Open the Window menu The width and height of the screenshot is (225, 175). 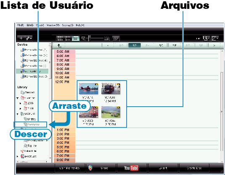[x=53, y=25]
